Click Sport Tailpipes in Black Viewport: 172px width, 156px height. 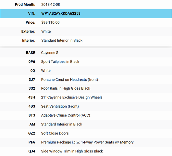coord(60,62)
